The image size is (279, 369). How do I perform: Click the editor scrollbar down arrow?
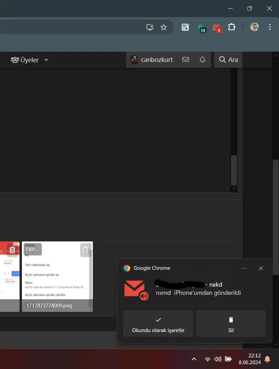(x=234, y=188)
